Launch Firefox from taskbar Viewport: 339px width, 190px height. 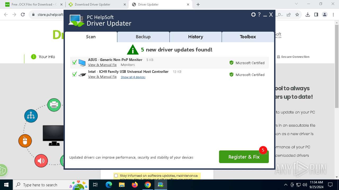click(135, 185)
